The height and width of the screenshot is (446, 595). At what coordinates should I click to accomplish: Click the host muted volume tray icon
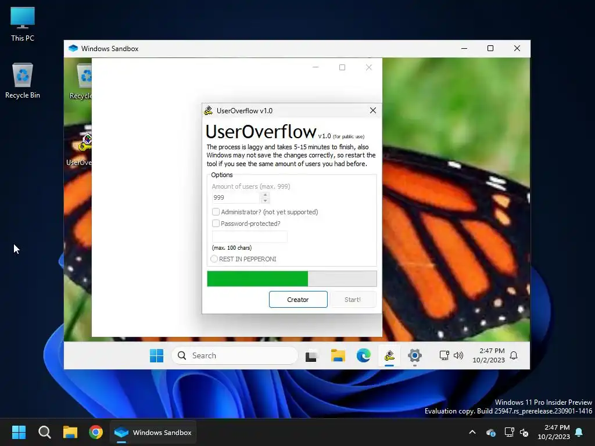(x=524, y=432)
